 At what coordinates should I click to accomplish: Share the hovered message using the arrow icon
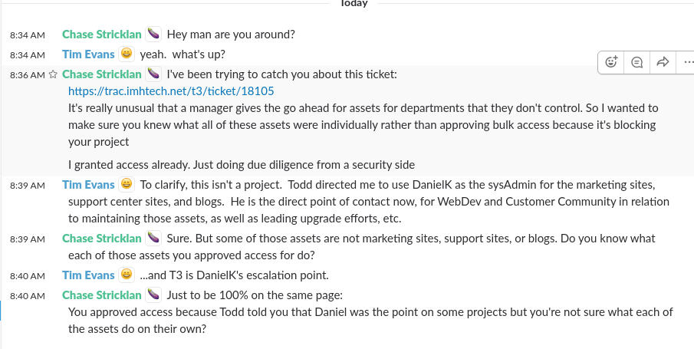tap(663, 62)
